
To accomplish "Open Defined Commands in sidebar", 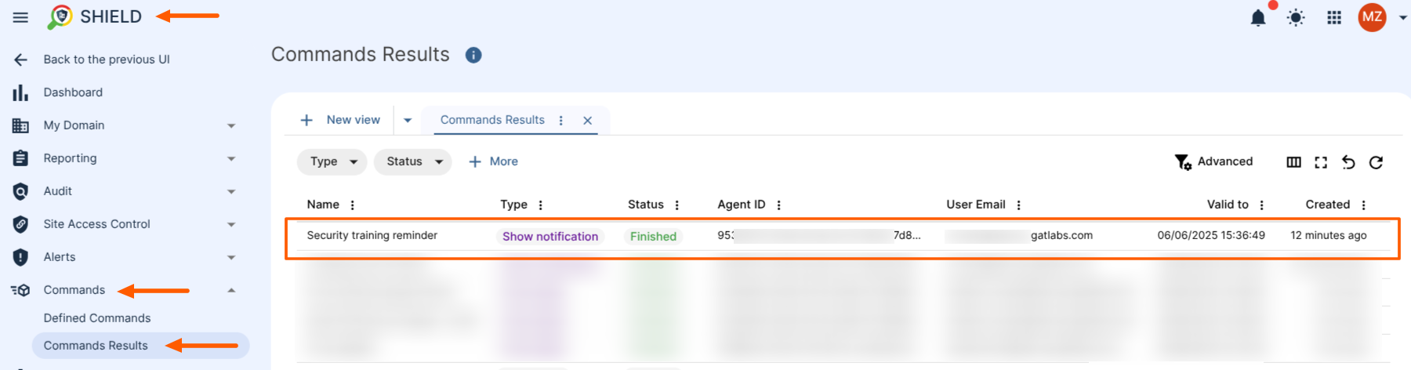I will (97, 318).
